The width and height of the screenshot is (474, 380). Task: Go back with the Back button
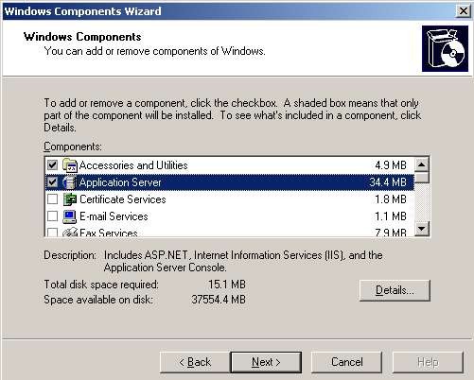pos(195,362)
